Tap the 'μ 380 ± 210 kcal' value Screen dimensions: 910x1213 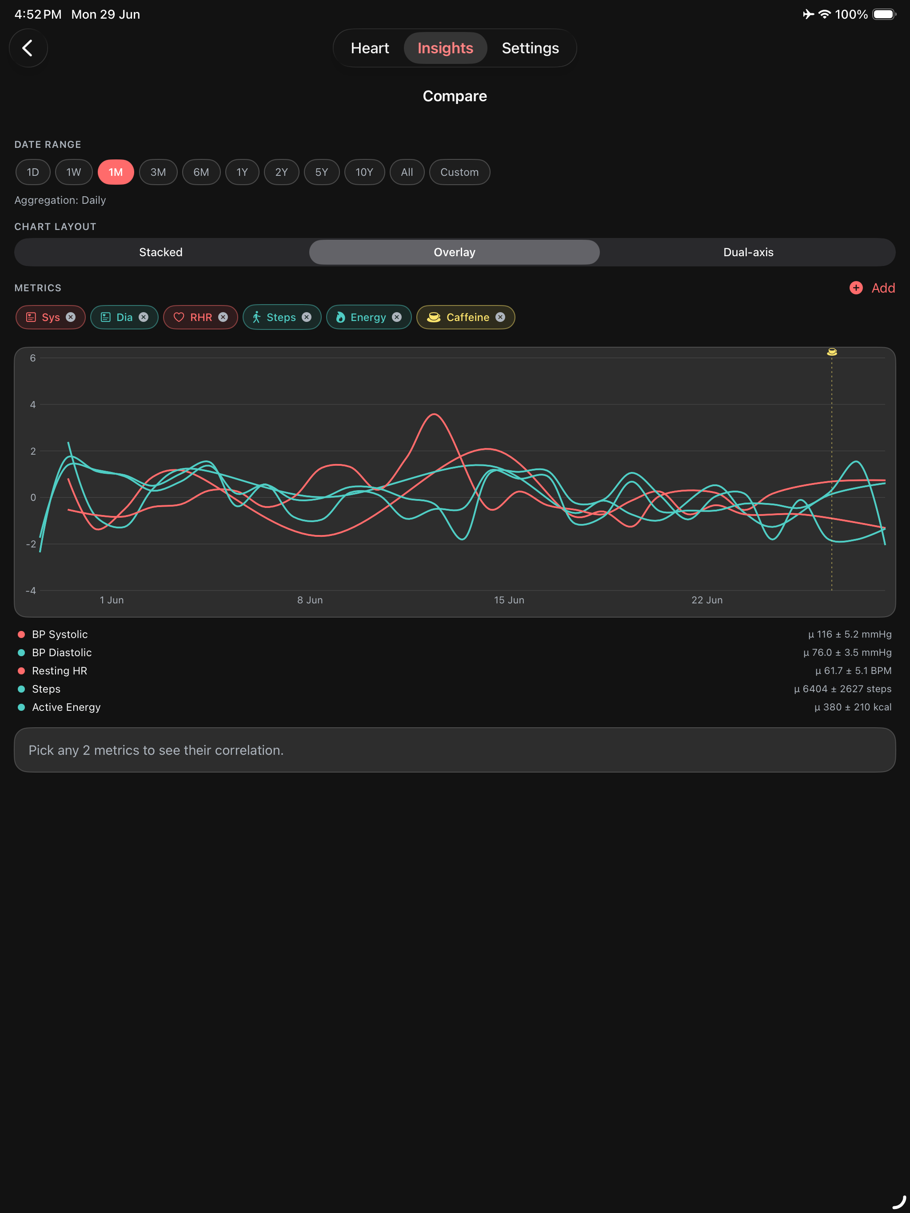coord(853,707)
